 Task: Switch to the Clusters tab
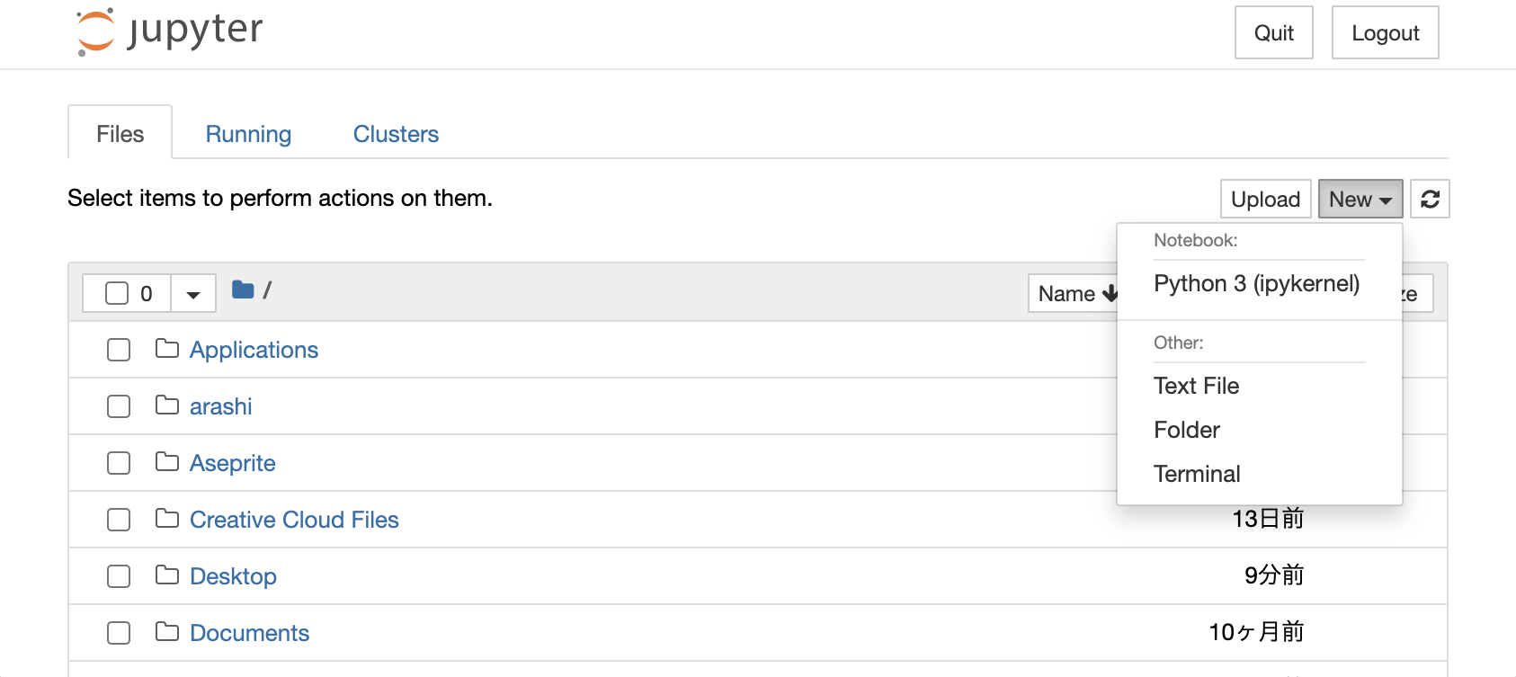pyautogui.click(x=395, y=133)
